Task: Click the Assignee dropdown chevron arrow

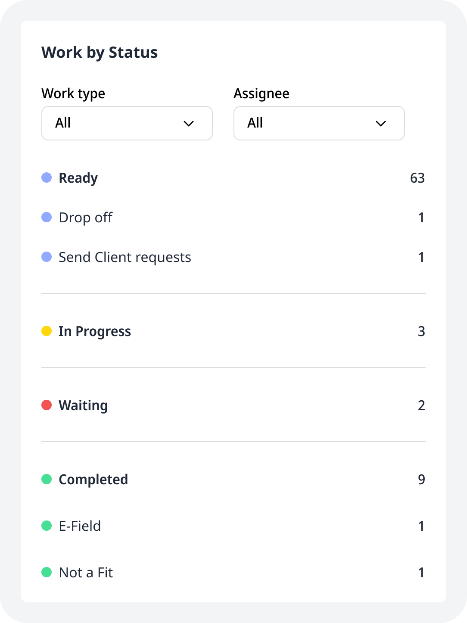Action: [x=381, y=124]
